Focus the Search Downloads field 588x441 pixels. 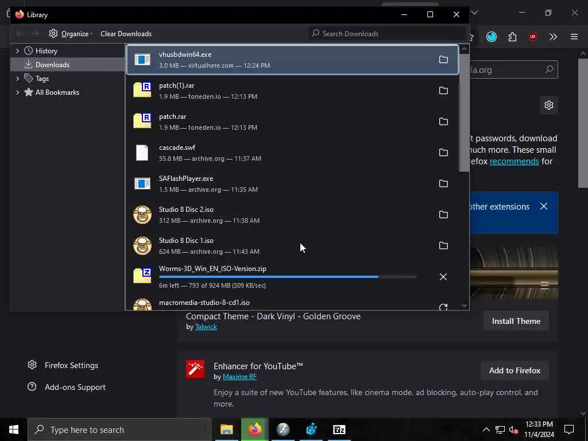387,34
